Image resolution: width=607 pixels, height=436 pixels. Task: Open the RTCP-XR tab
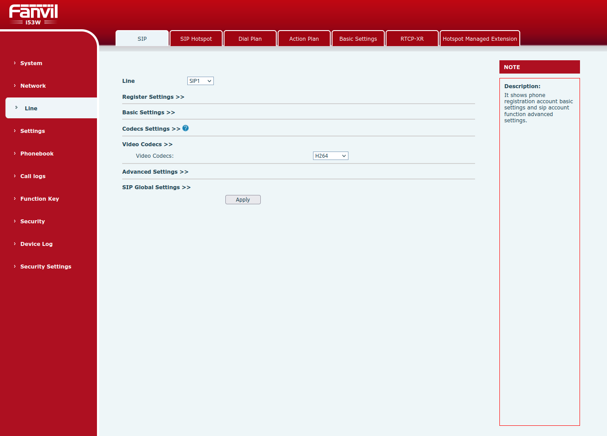coord(412,39)
